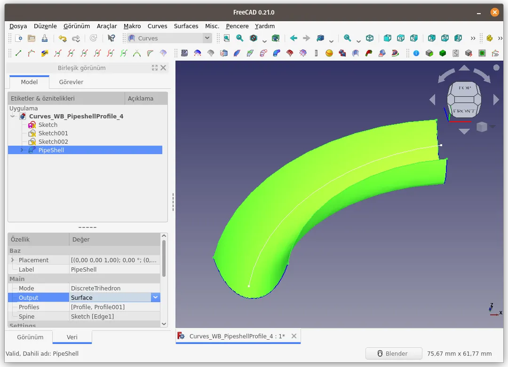Image resolution: width=508 pixels, height=367 pixels.
Task: Click the new document icon
Action: (18, 38)
